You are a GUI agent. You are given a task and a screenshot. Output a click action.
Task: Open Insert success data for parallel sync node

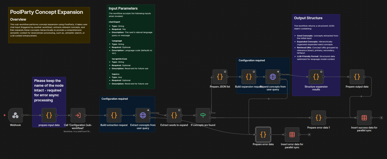364,118
